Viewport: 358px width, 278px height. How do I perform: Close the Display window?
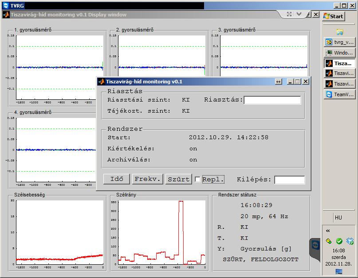pyautogui.click(x=316, y=14)
